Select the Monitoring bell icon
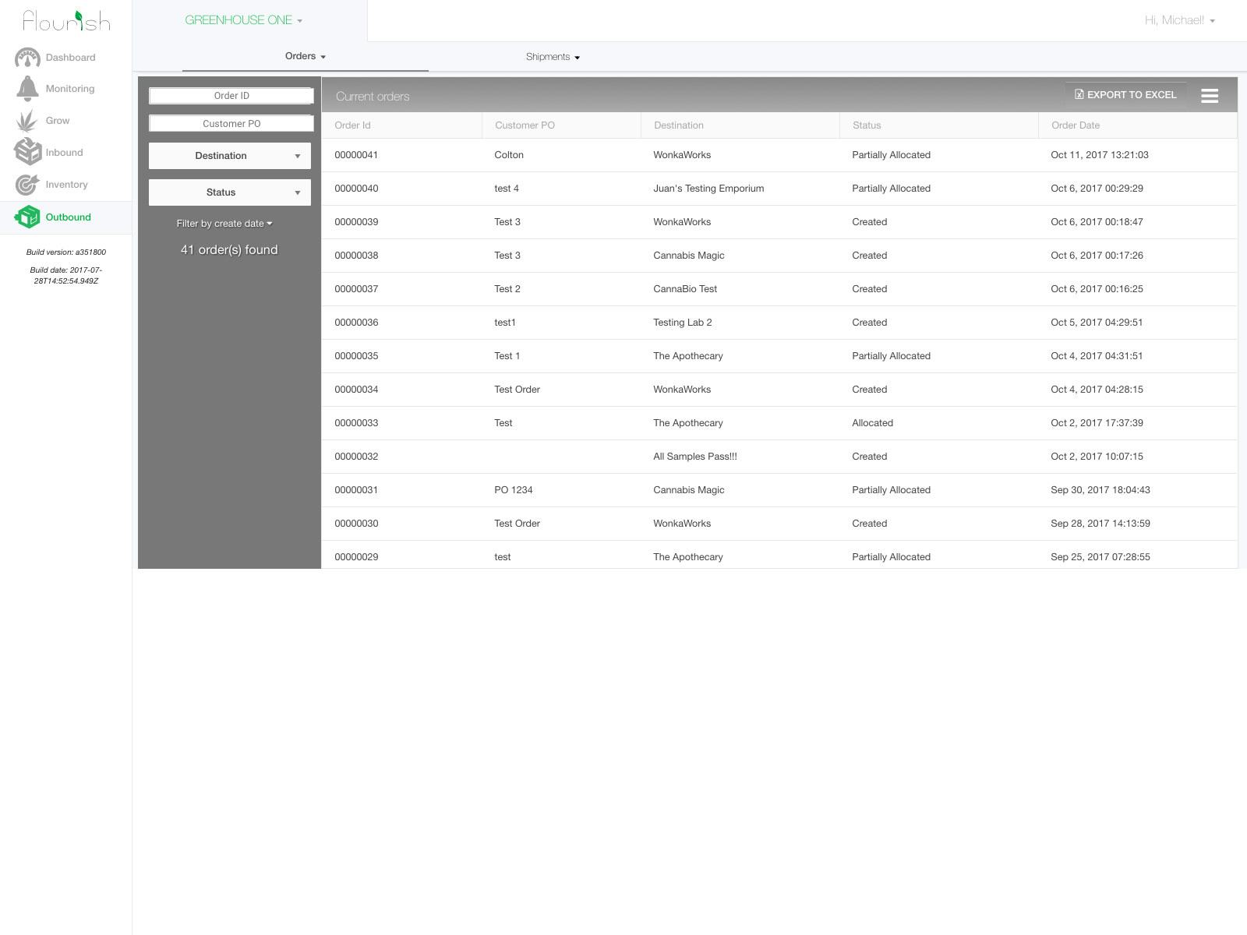The width and height of the screenshot is (1247, 935). click(x=26, y=88)
